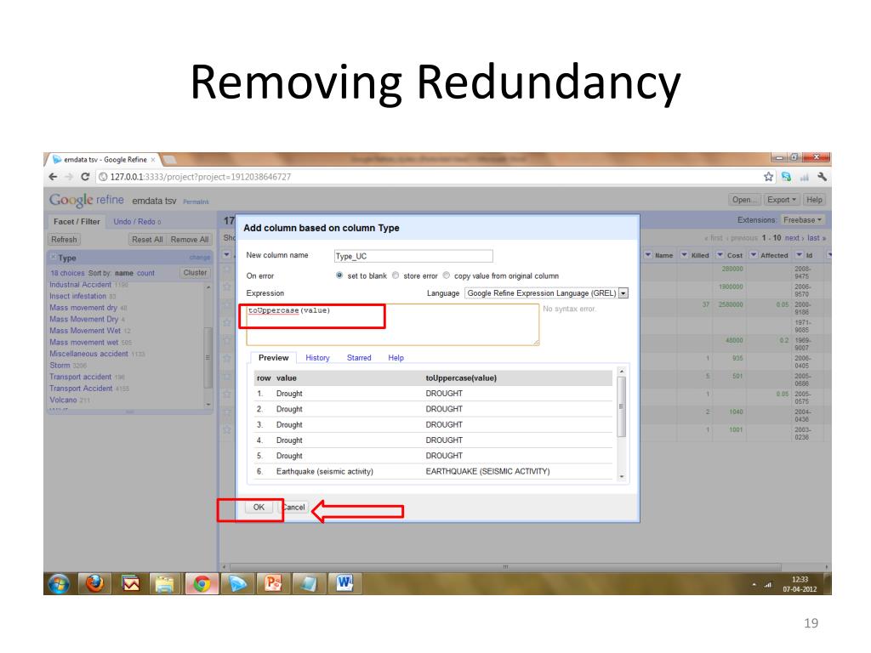Click the browser forward arrow

click(x=69, y=177)
